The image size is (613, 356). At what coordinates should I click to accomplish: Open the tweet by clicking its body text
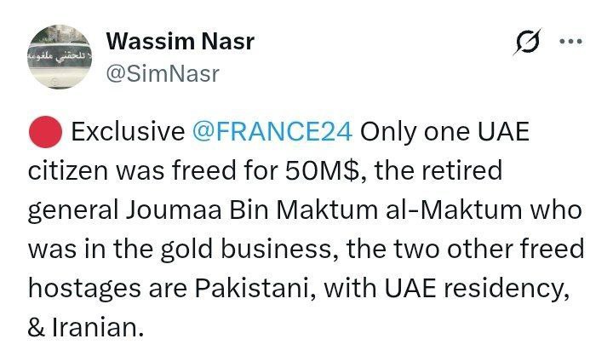(x=306, y=230)
